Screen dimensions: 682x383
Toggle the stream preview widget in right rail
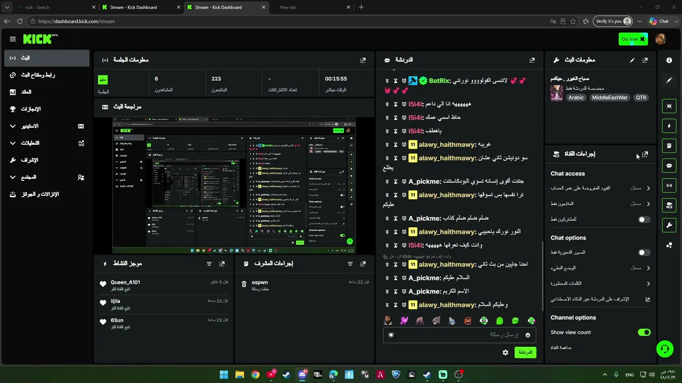669,106
